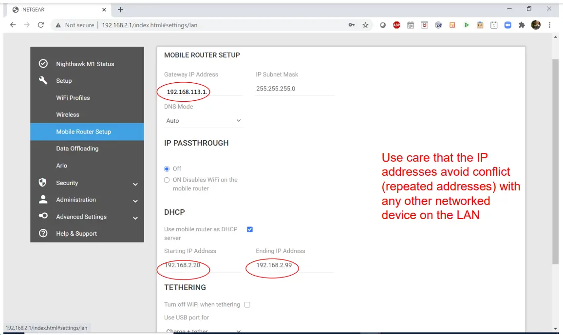Expand the Security menu chevron
Viewport: 563px width, 335px height.
coord(135,184)
